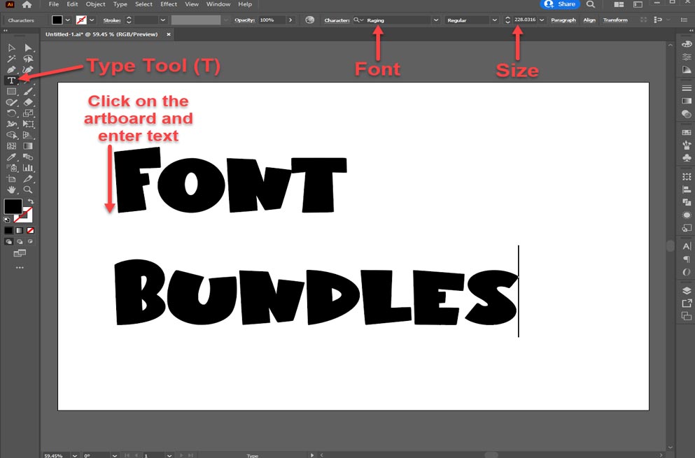This screenshot has width=695, height=458.
Task: Select the Artboard tool
Action: 11,179
